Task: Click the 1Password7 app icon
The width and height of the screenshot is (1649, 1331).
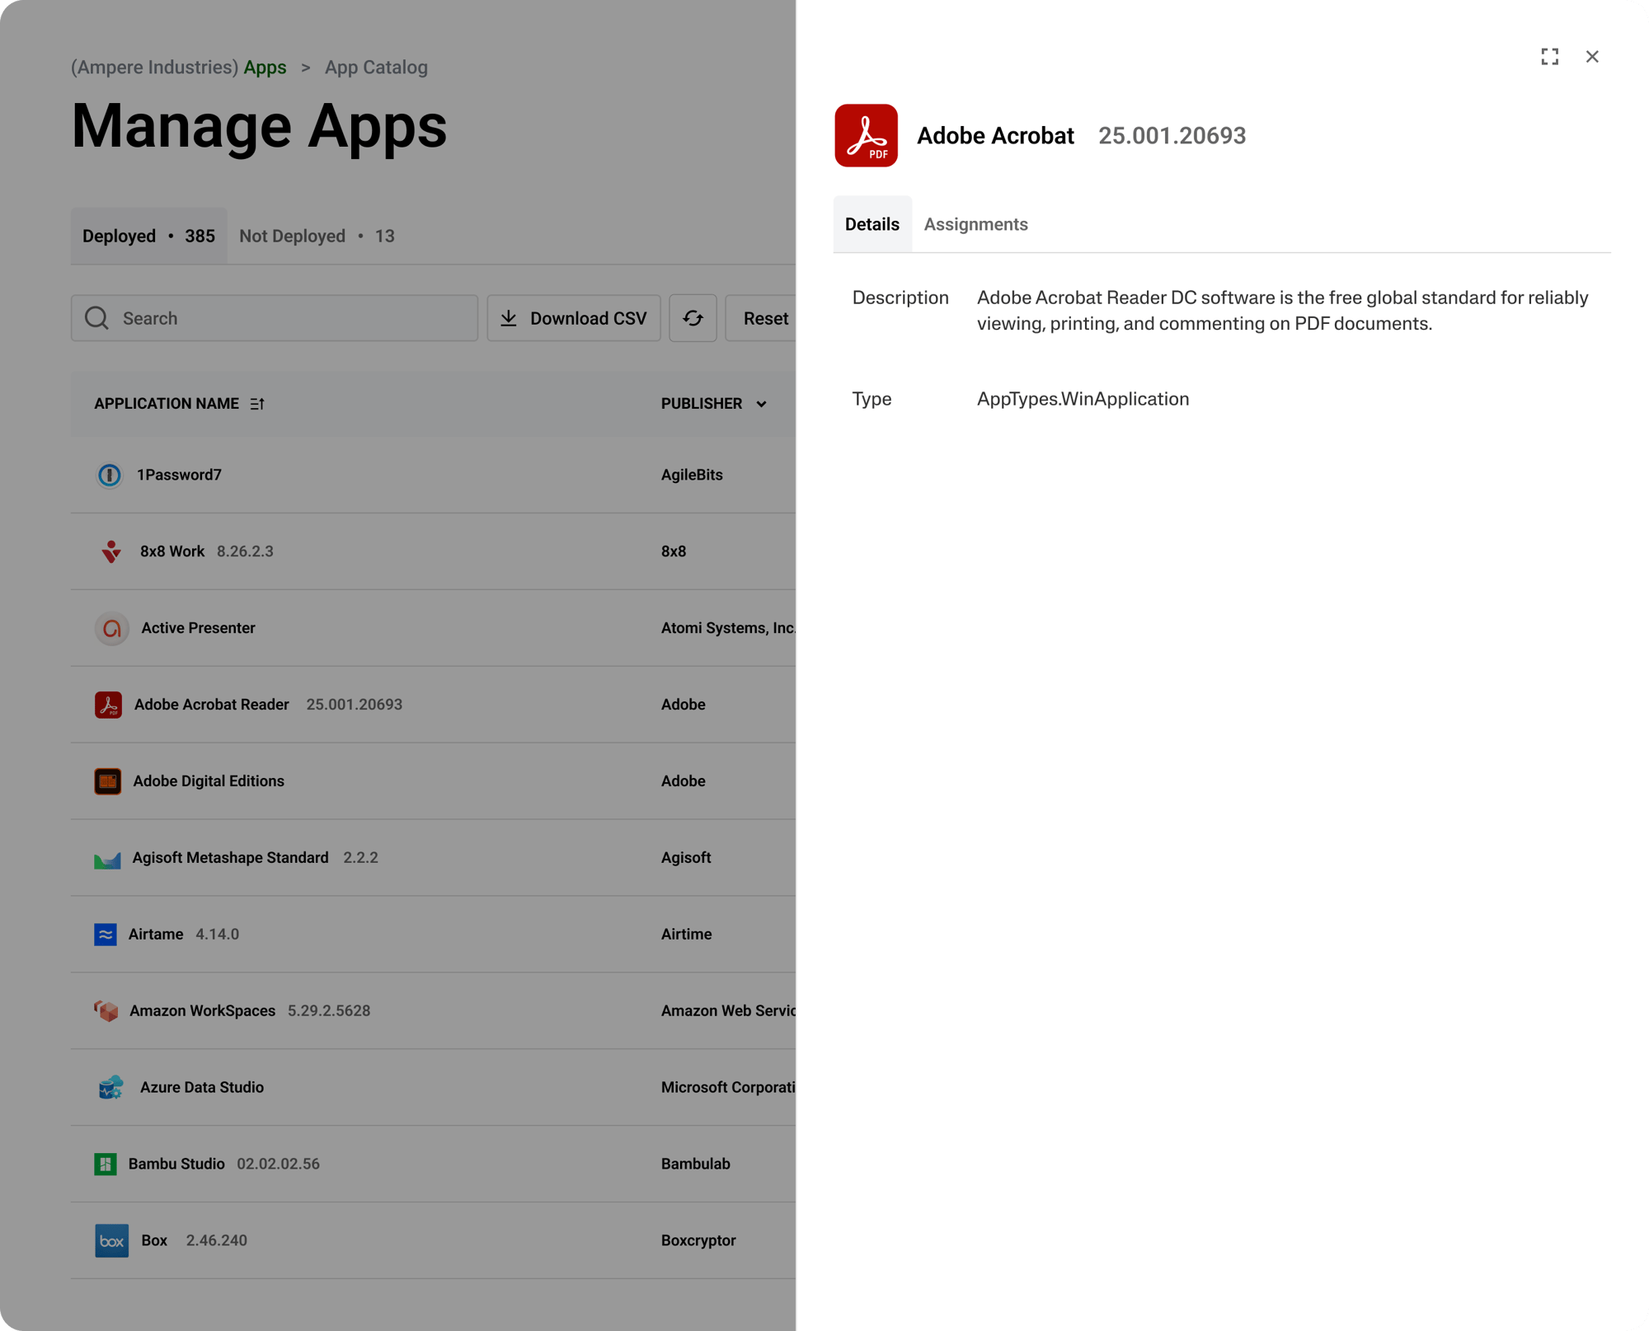Action: [109, 475]
